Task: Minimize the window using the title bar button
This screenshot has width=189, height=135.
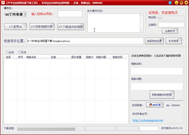Action: click(x=176, y=3)
